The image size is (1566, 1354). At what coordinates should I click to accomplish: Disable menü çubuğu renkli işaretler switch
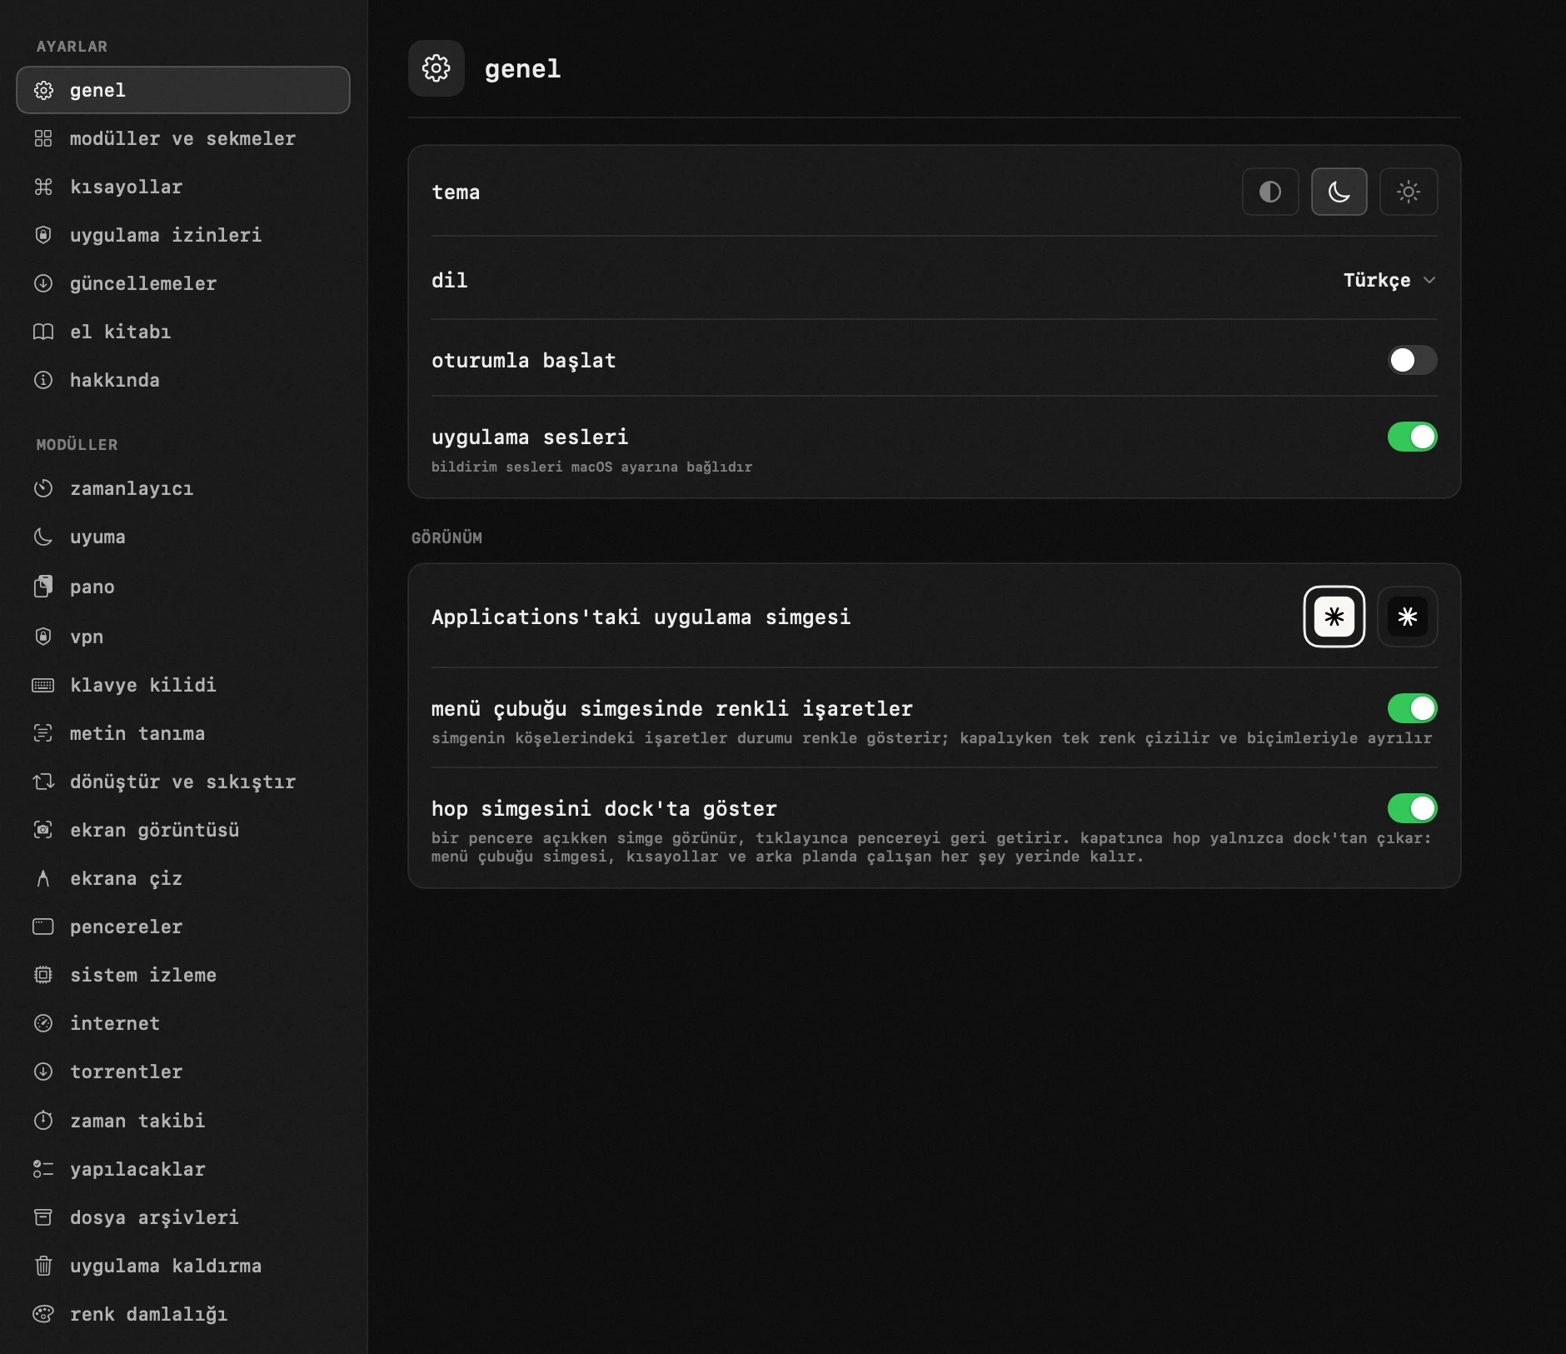[1413, 708]
